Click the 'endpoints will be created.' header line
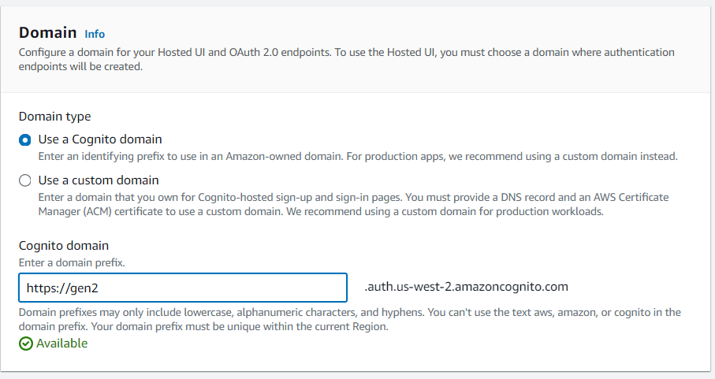 [x=80, y=66]
